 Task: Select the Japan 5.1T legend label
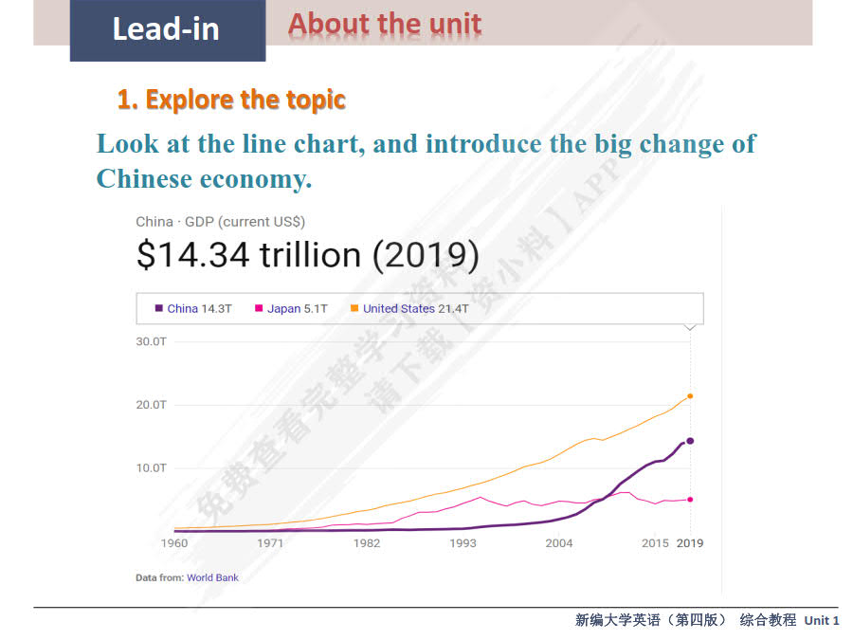[x=297, y=308]
